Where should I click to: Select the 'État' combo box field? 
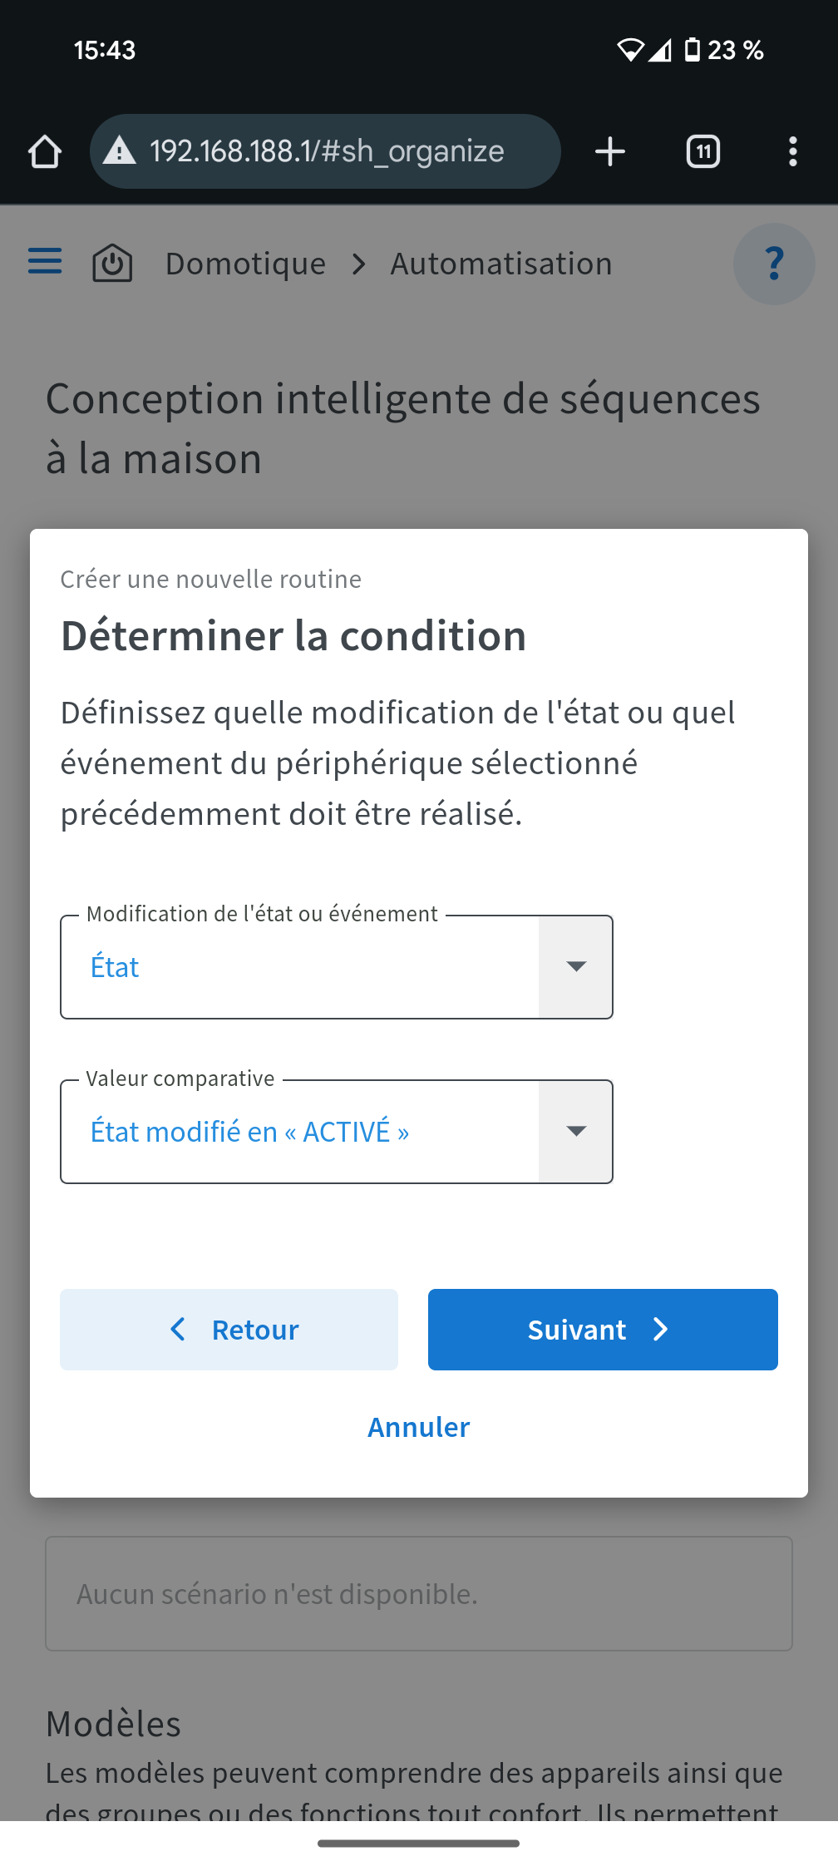[299, 967]
